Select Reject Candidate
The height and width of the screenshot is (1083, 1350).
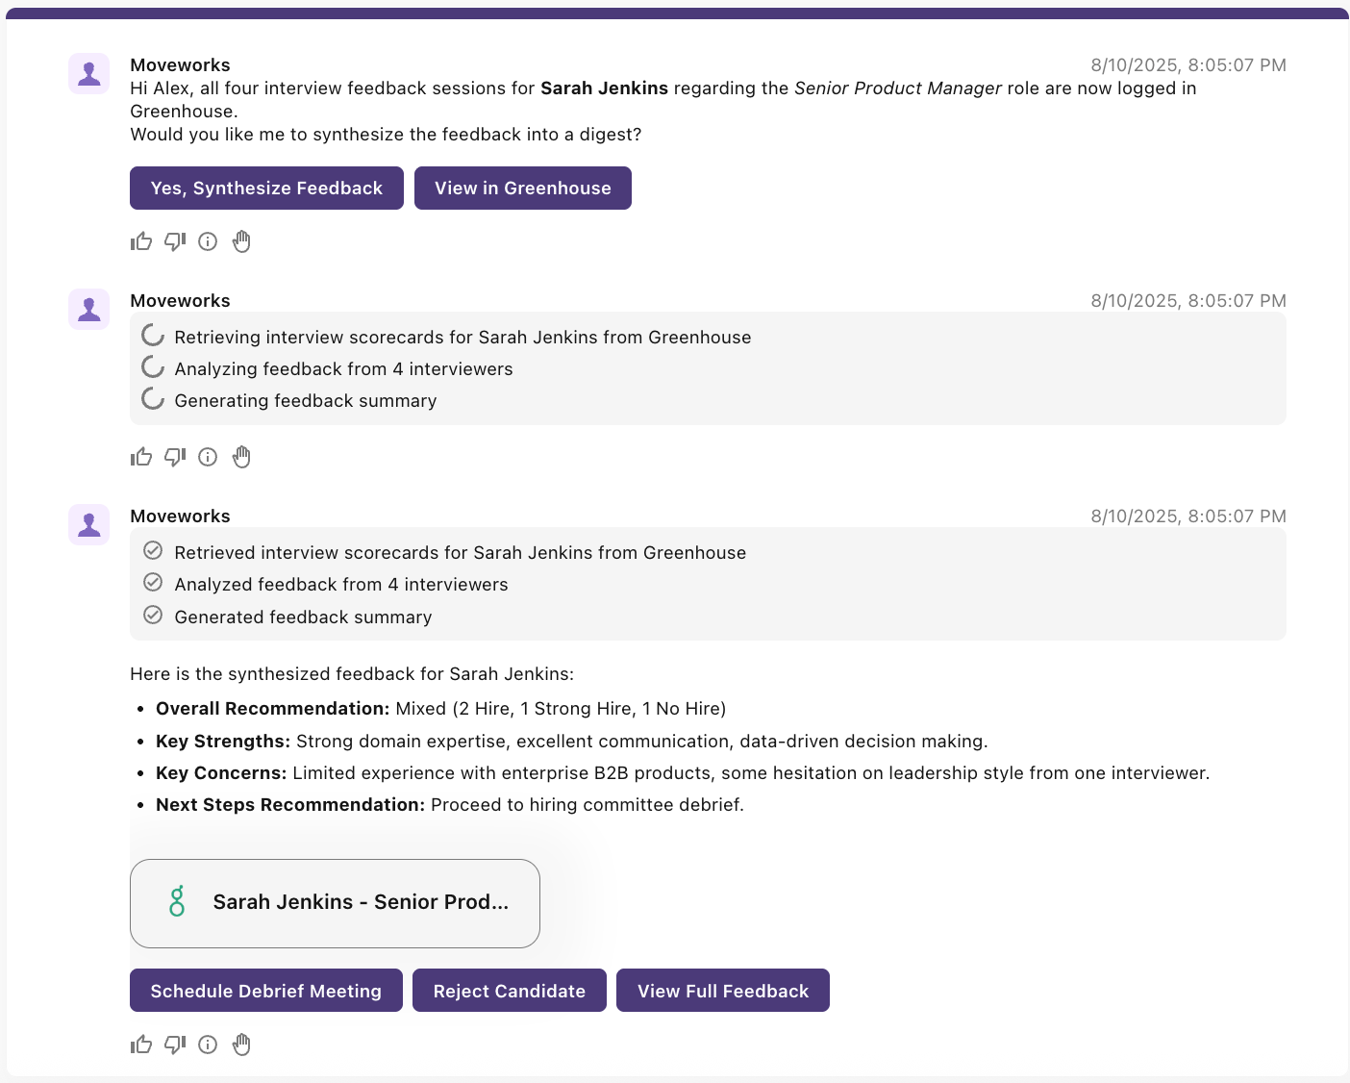point(509,991)
